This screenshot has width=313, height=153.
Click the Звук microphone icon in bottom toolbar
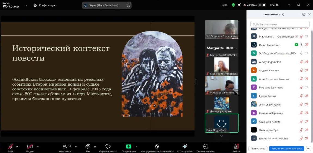(x=10, y=147)
